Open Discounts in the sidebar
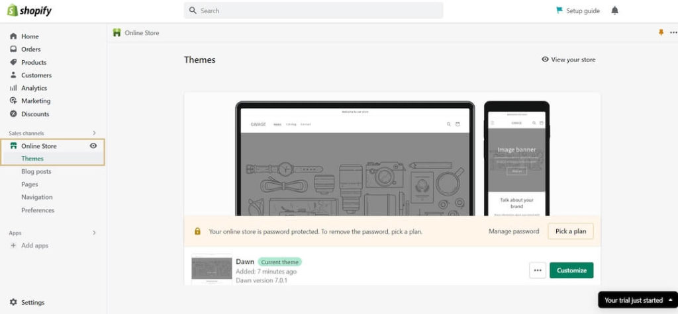 pyautogui.click(x=35, y=114)
